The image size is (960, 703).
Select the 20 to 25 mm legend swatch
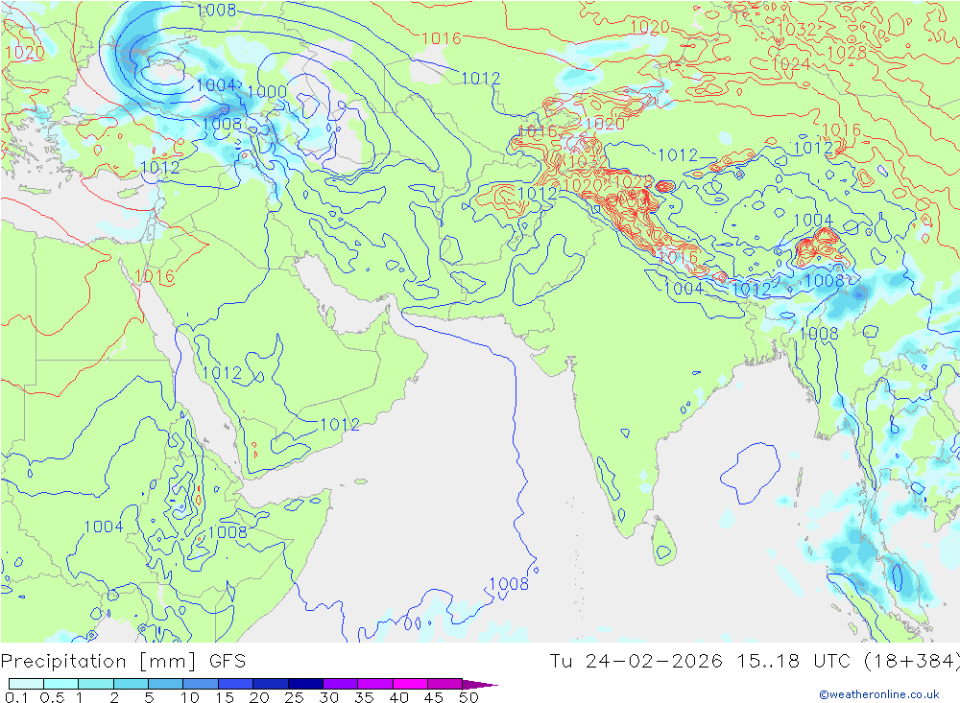point(271,684)
